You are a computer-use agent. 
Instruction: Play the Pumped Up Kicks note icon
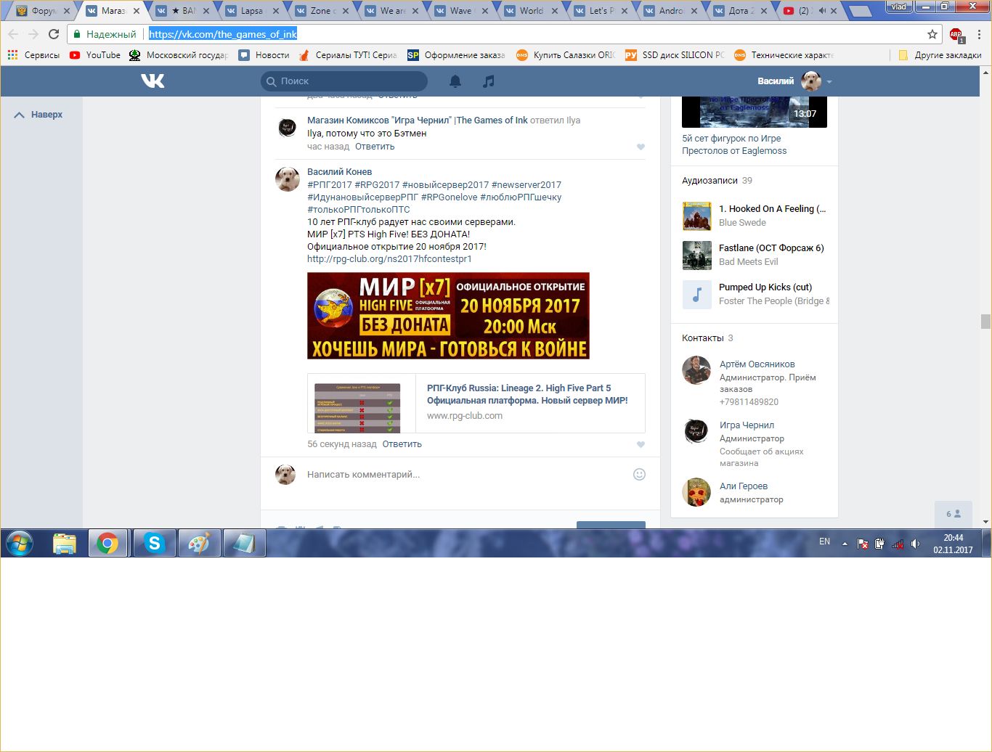pos(696,295)
